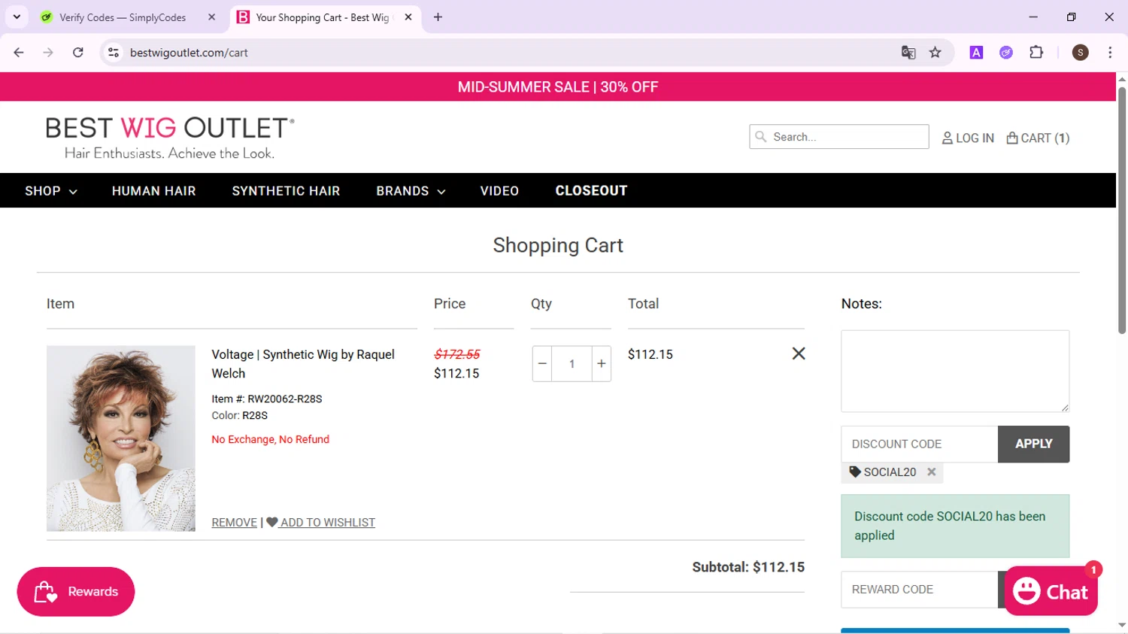Open the Chat widget

click(x=1051, y=592)
